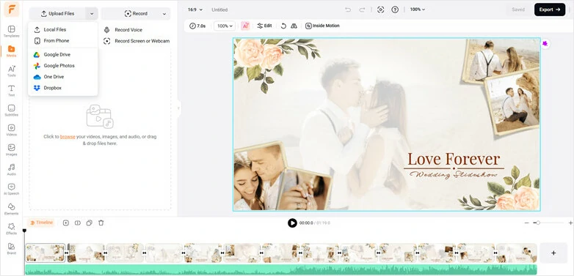Open the 100% zoom dropdown in top bar
The width and height of the screenshot is (574, 276).
(x=418, y=10)
